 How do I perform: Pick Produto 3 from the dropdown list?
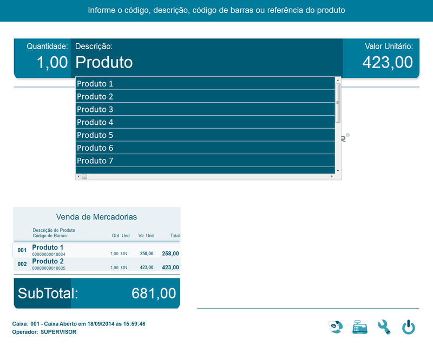pyautogui.click(x=205, y=109)
